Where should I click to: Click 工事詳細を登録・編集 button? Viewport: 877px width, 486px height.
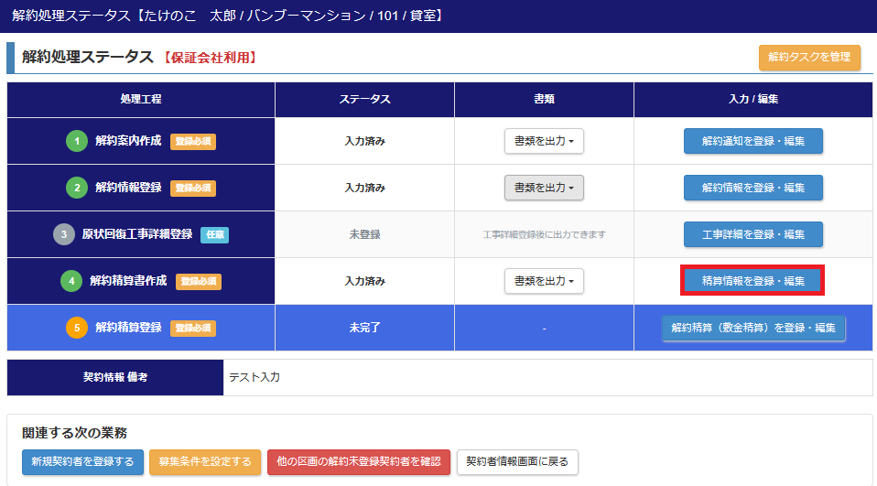(752, 234)
